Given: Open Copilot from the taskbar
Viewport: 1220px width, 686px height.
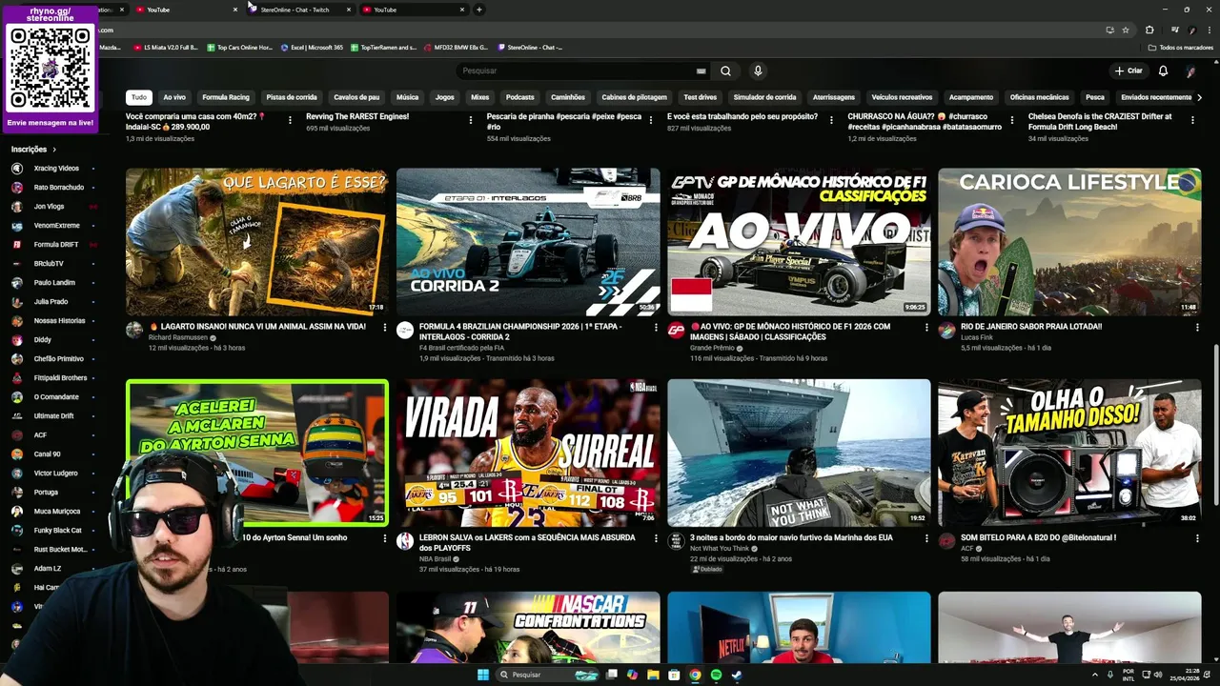Looking at the screenshot, I should (632, 675).
